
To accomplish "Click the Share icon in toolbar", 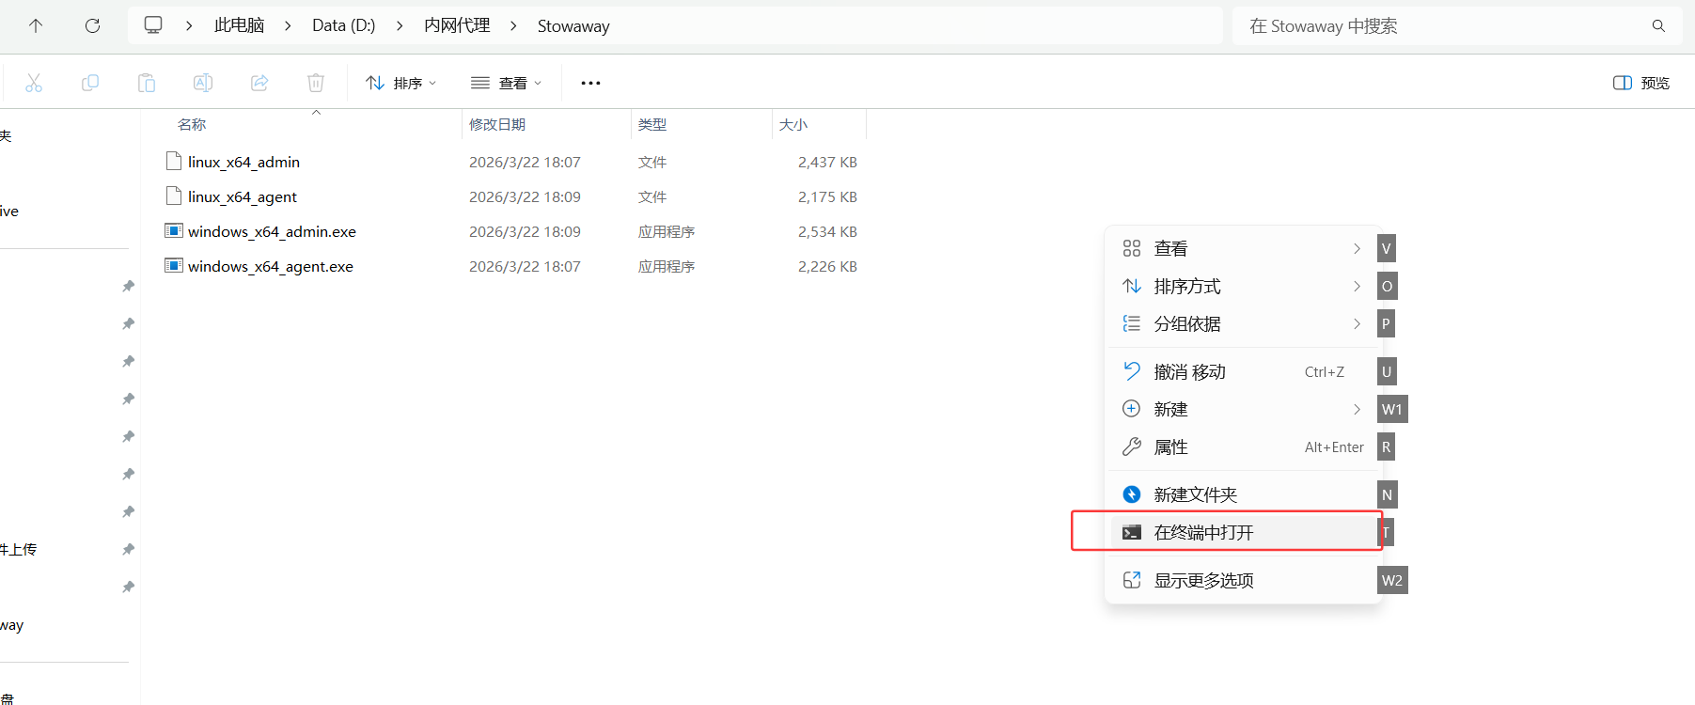I will tap(259, 83).
